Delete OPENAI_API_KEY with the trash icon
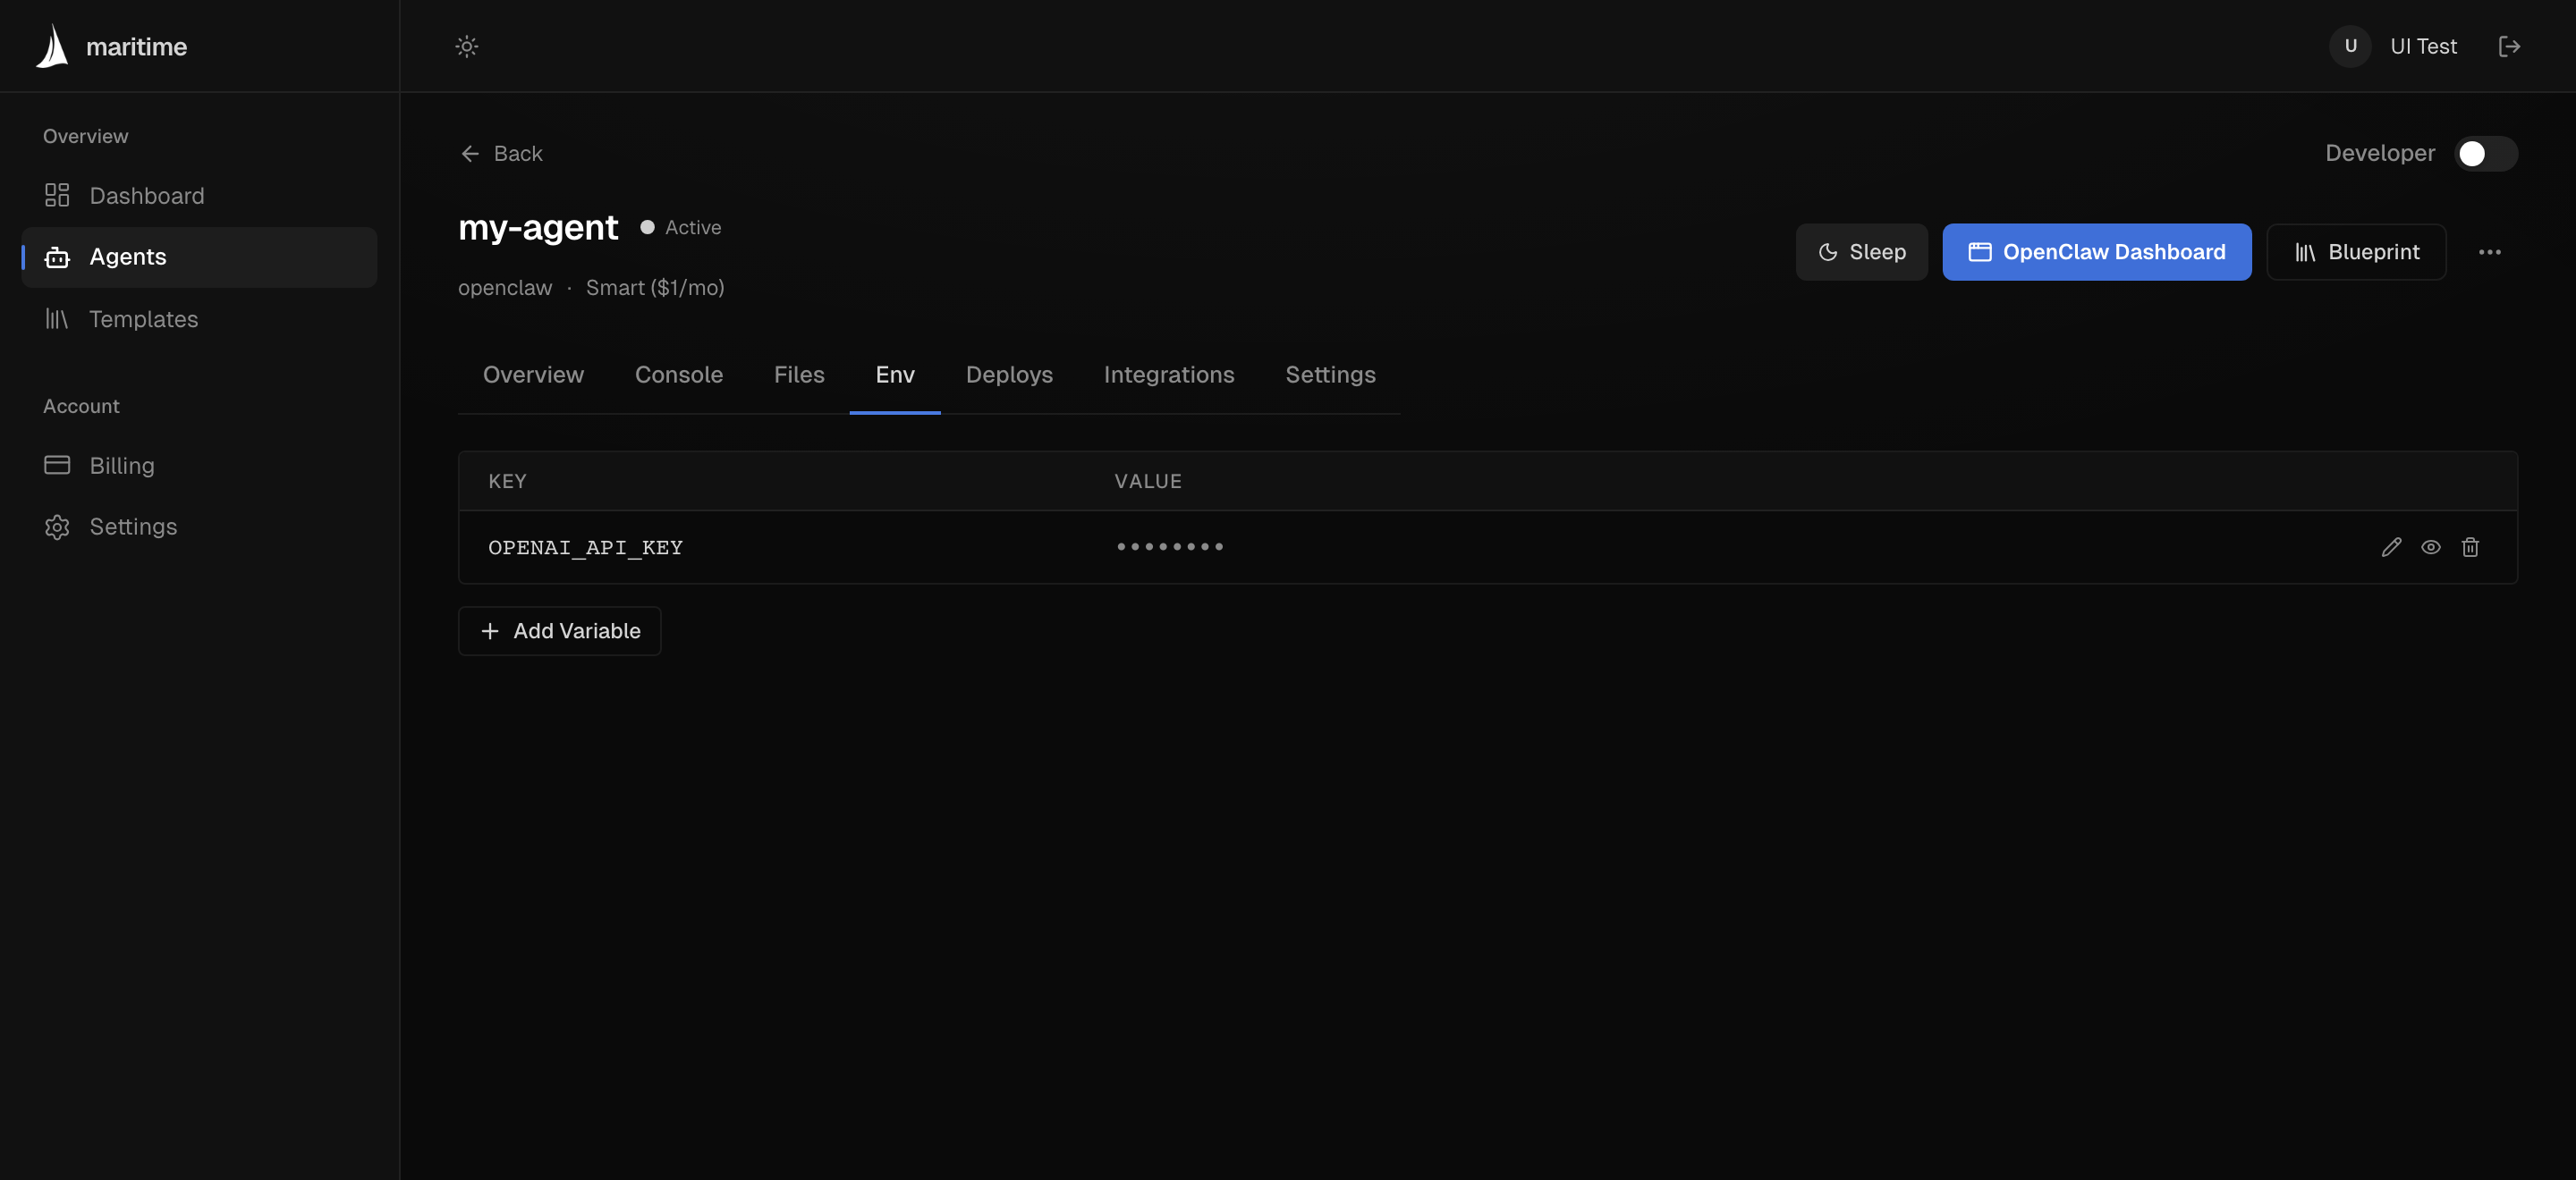This screenshot has width=2576, height=1180. click(x=2470, y=546)
